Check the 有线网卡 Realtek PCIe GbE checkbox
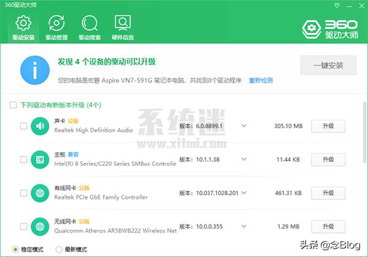 24,193
